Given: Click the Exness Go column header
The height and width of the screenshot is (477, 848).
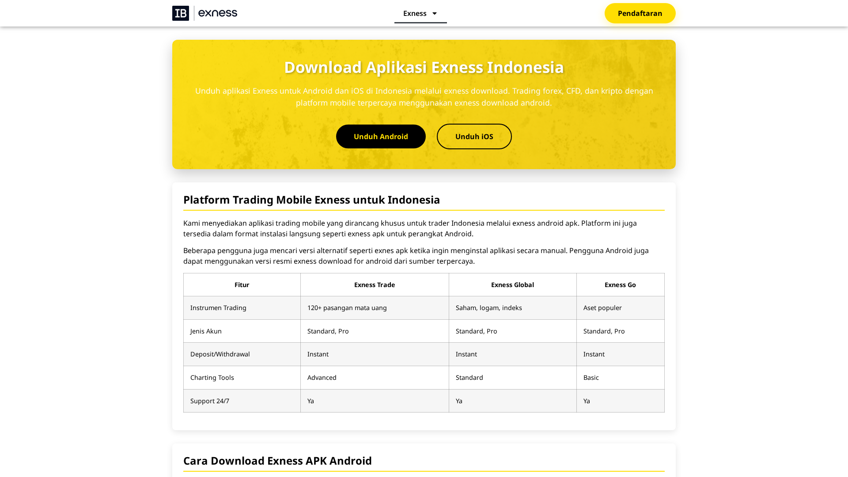Looking at the screenshot, I should 620,284.
